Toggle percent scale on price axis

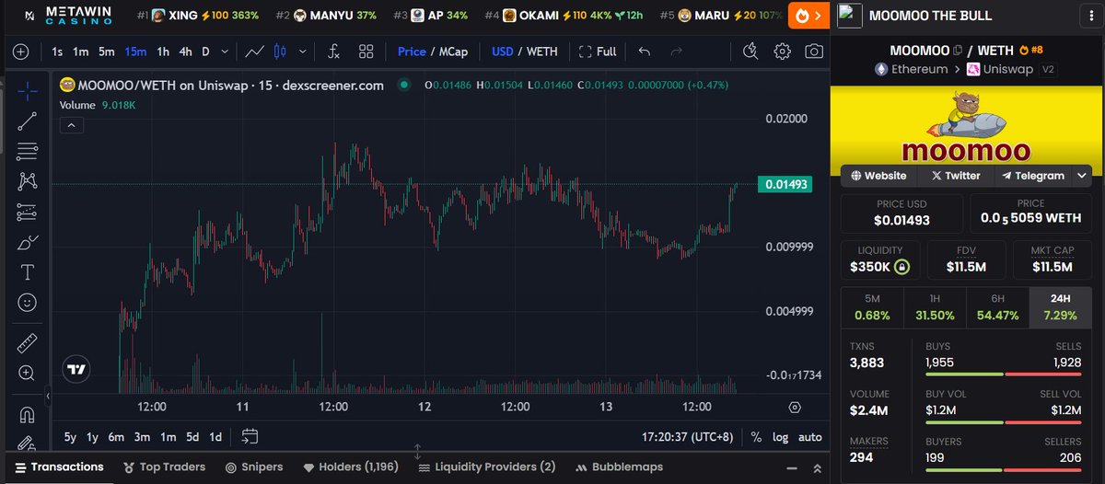[756, 437]
